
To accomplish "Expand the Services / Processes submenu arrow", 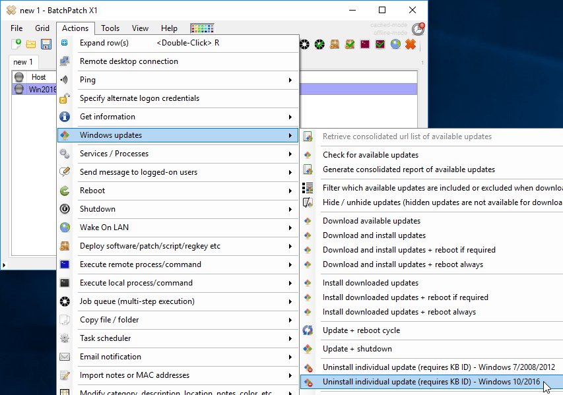I will (x=290, y=154).
